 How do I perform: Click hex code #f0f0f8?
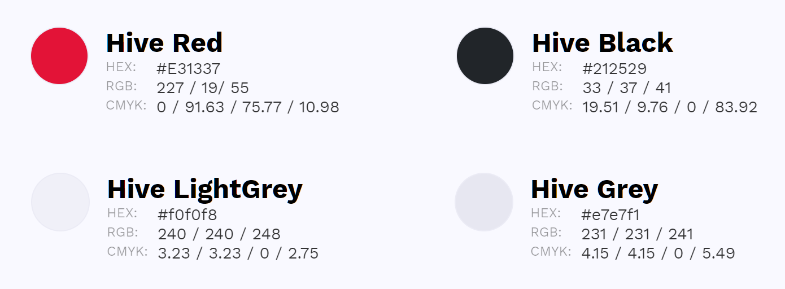pos(187,215)
